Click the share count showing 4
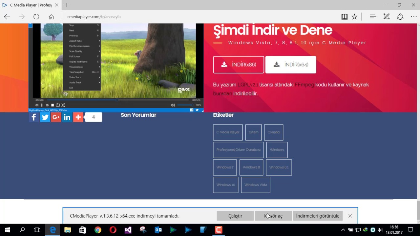The image size is (420, 236). click(x=94, y=117)
